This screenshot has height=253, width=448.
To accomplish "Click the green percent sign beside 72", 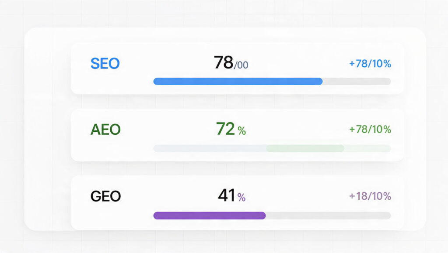I will click(241, 131).
